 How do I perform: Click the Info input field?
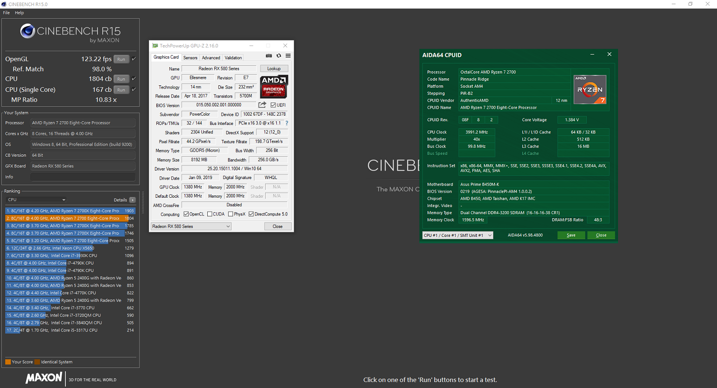tap(83, 177)
